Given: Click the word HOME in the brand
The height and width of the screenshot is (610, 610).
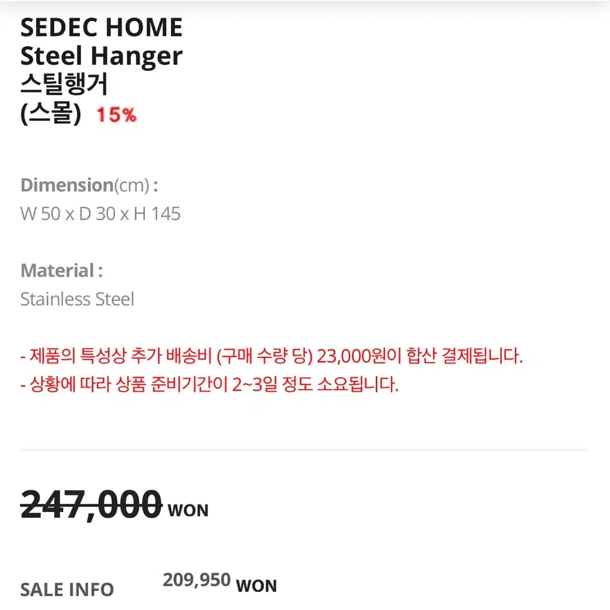Looking at the screenshot, I should coord(144,28).
